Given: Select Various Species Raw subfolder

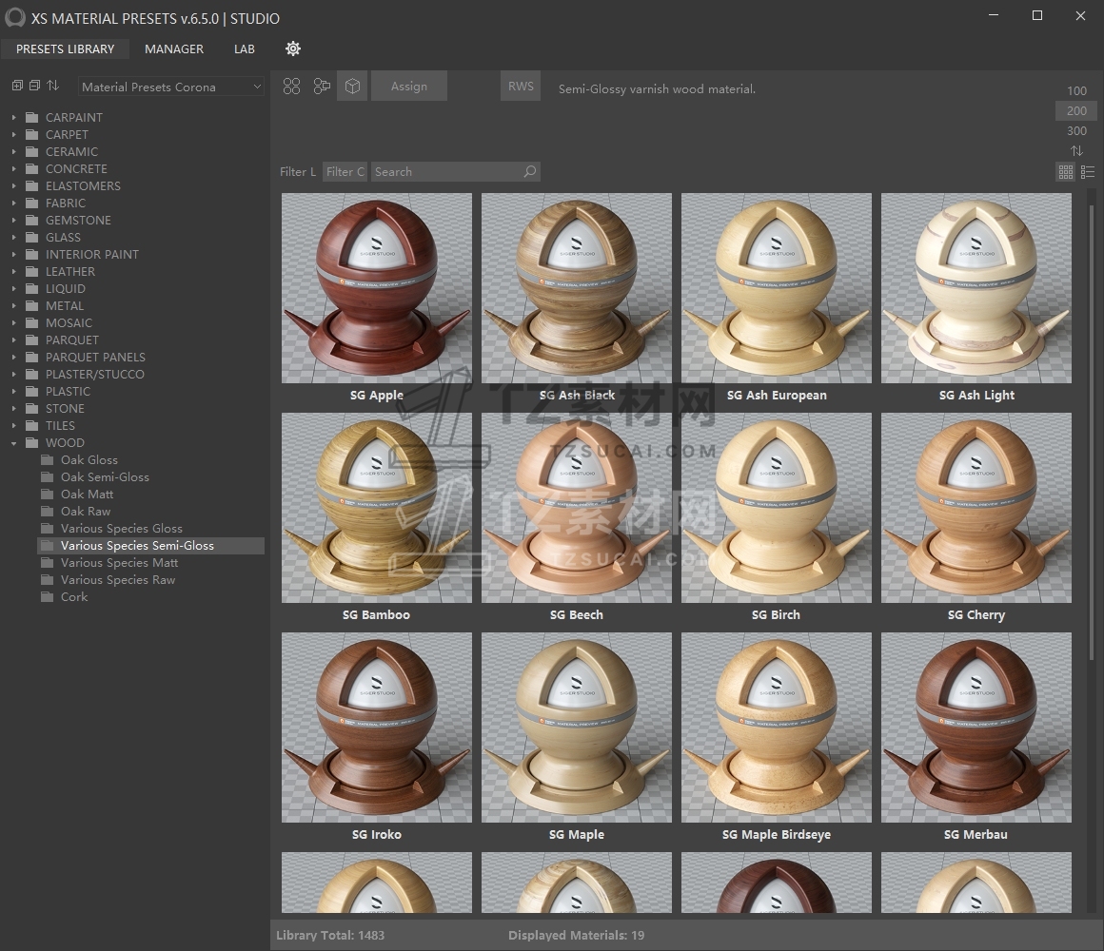Looking at the screenshot, I should click(x=118, y=579).
